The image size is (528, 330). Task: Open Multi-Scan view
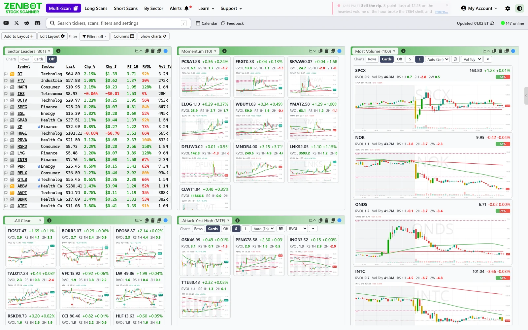click(63, 8)
